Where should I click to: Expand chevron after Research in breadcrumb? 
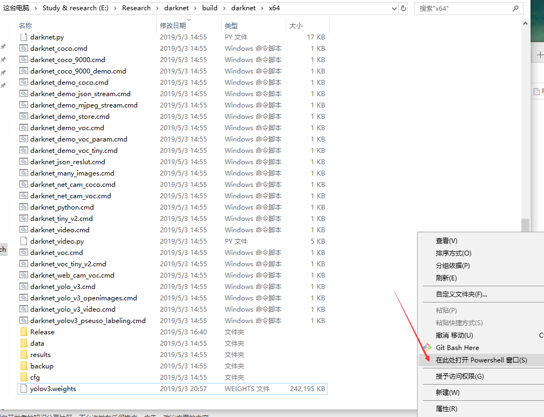(158, 8)
